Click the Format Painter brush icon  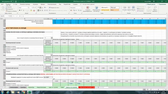click(6, 11)
